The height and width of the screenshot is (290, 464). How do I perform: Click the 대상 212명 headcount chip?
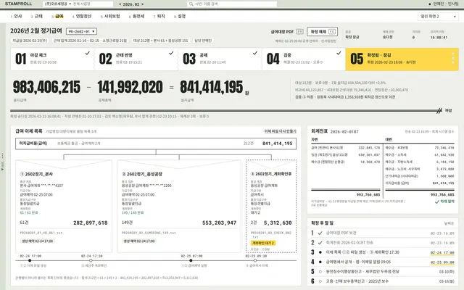point(161,41)
